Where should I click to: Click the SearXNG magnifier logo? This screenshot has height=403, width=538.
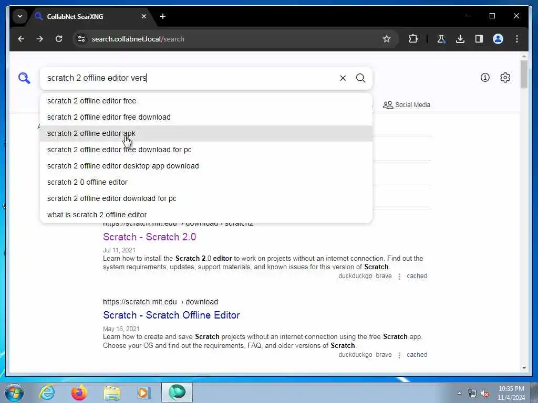pyautogui.click(x=24, y=78)
